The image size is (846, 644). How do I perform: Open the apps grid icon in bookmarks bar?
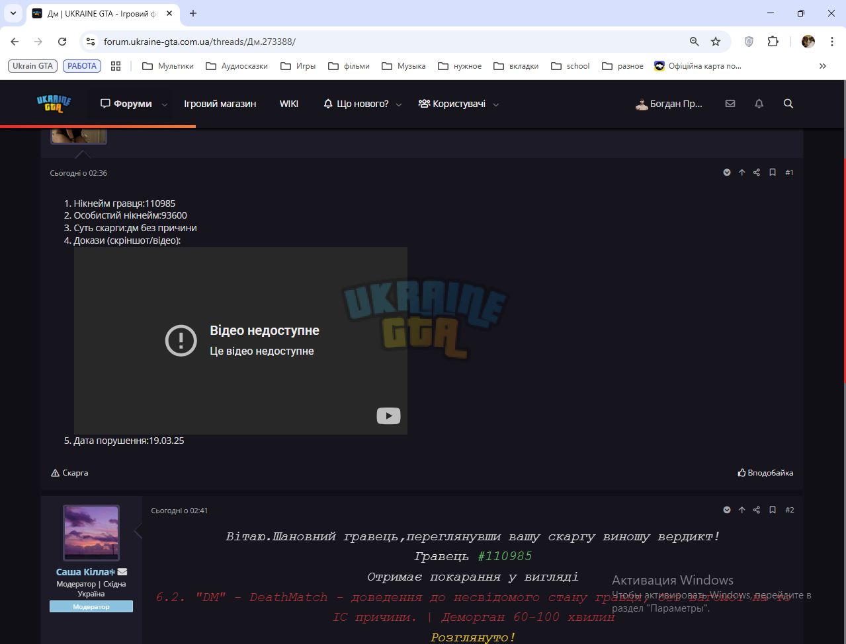116,66
